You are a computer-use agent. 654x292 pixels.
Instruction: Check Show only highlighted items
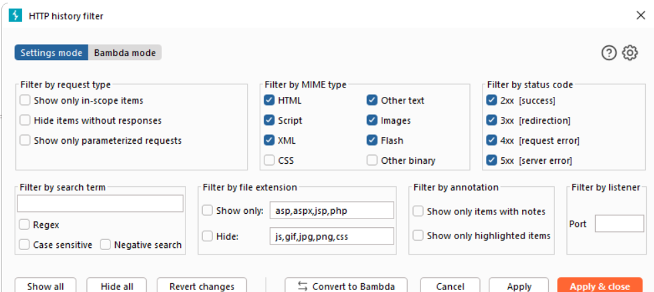418,235
